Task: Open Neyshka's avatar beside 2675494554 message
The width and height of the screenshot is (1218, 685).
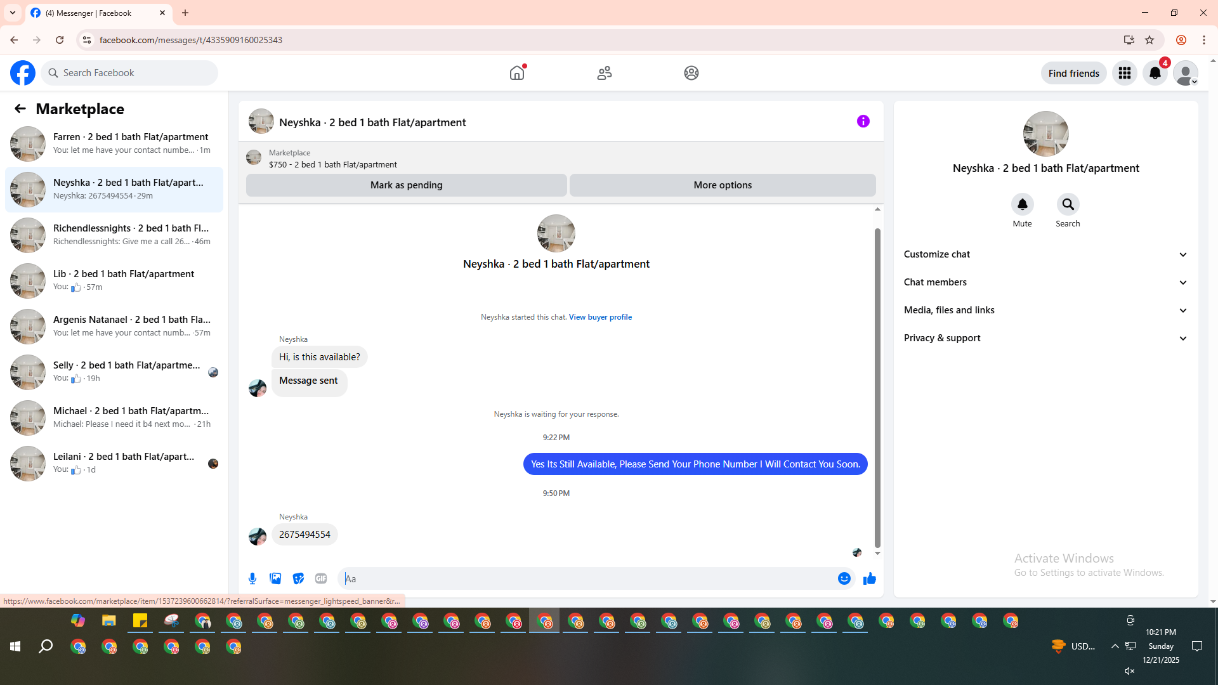Action: point(258,537)
